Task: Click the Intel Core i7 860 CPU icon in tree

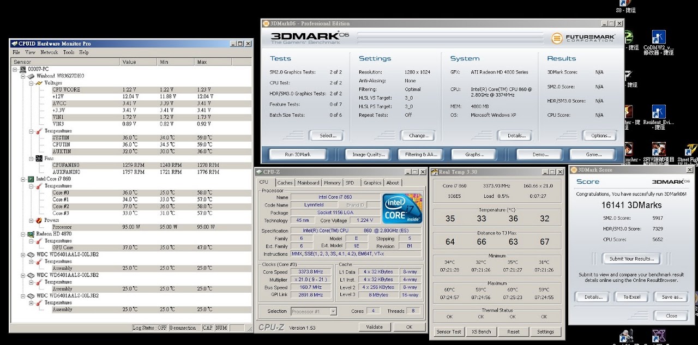Action: 31,179
